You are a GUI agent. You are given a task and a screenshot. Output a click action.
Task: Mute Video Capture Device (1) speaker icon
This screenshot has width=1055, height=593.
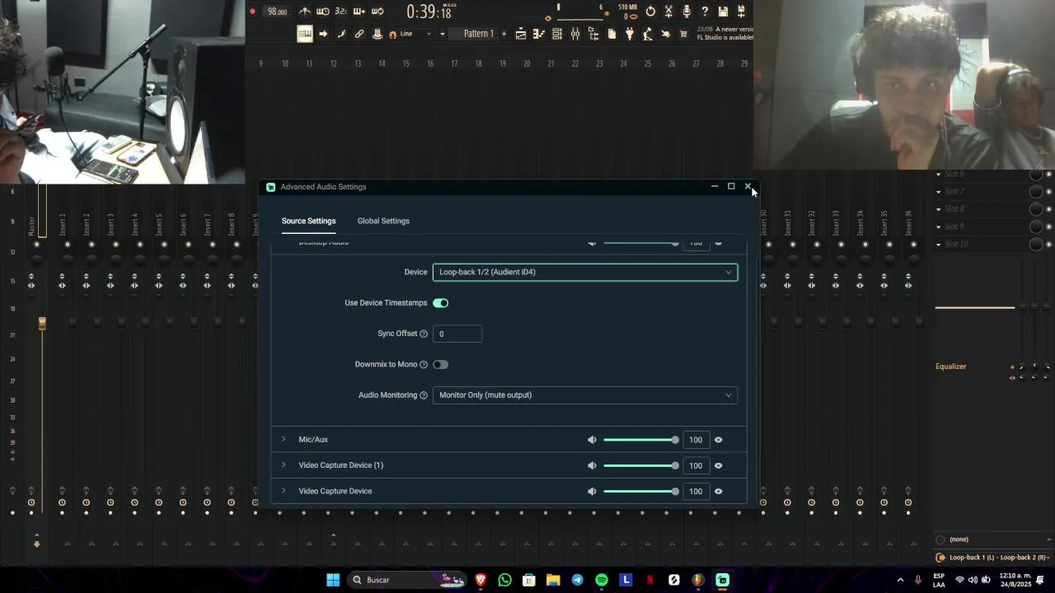pos(592,465)
